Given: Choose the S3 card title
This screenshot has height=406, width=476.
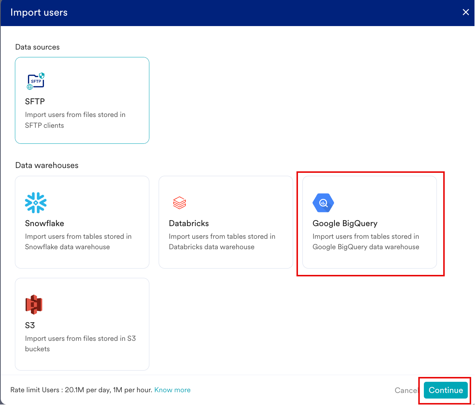Looking at the screenshot, I should click(30, 326).
